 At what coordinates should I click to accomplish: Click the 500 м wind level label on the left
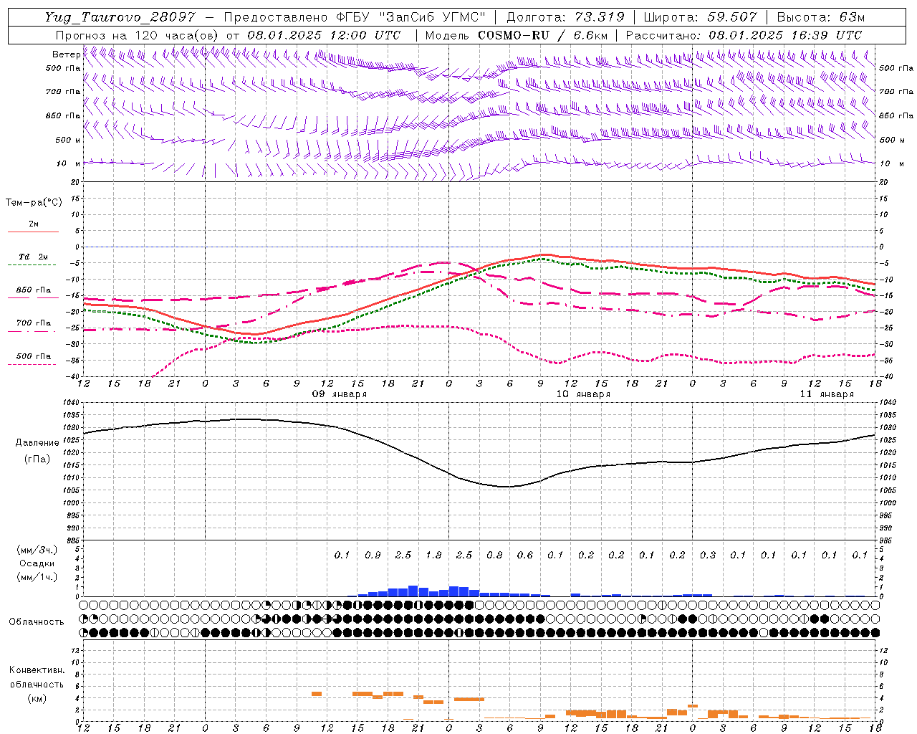click(68, 140)
